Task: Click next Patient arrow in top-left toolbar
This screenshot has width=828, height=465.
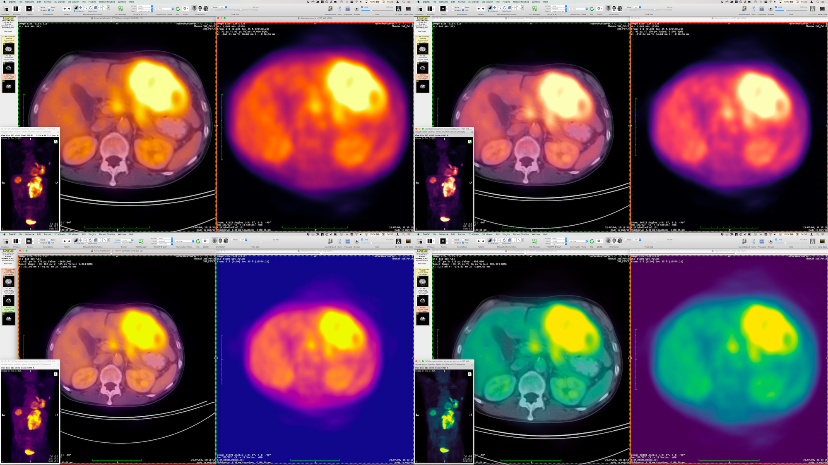Action: [69, 9]
